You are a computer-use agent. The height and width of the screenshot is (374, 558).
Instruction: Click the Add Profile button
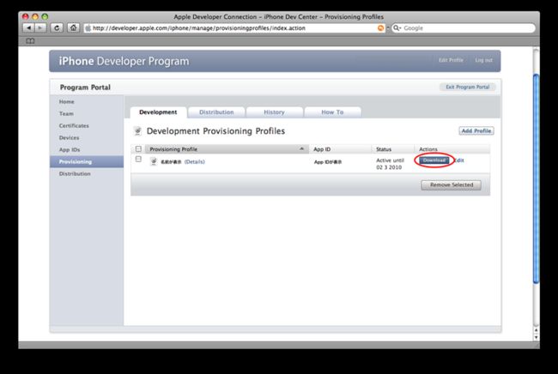(x=476, y=131)
